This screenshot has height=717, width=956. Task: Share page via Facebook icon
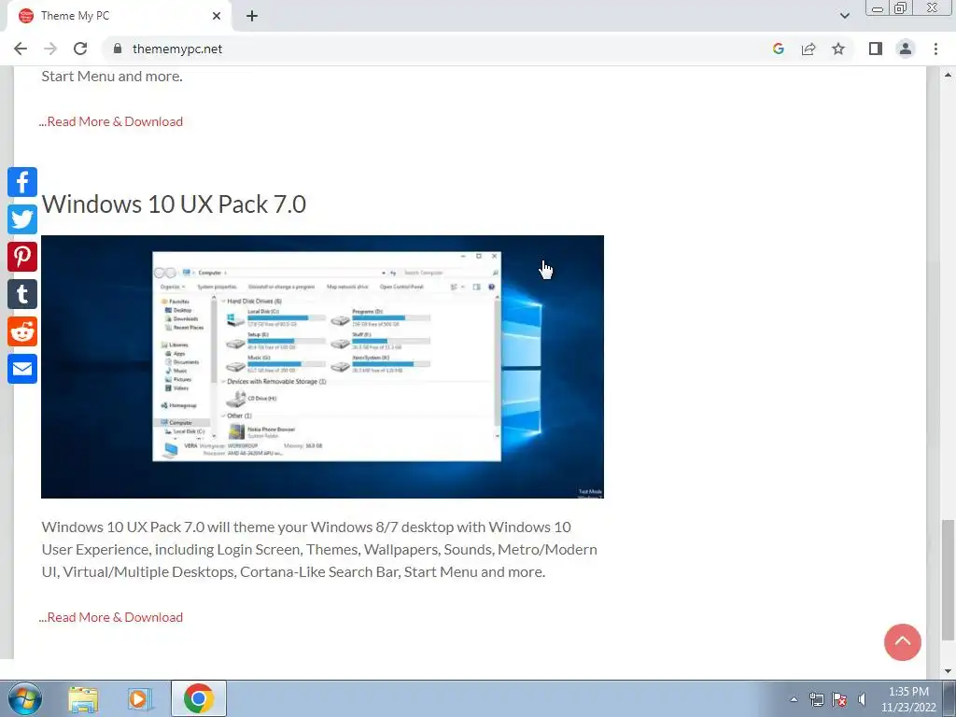(x=22, y=182)
